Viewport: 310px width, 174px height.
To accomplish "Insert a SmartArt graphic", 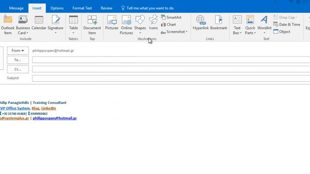I will 171,17.
